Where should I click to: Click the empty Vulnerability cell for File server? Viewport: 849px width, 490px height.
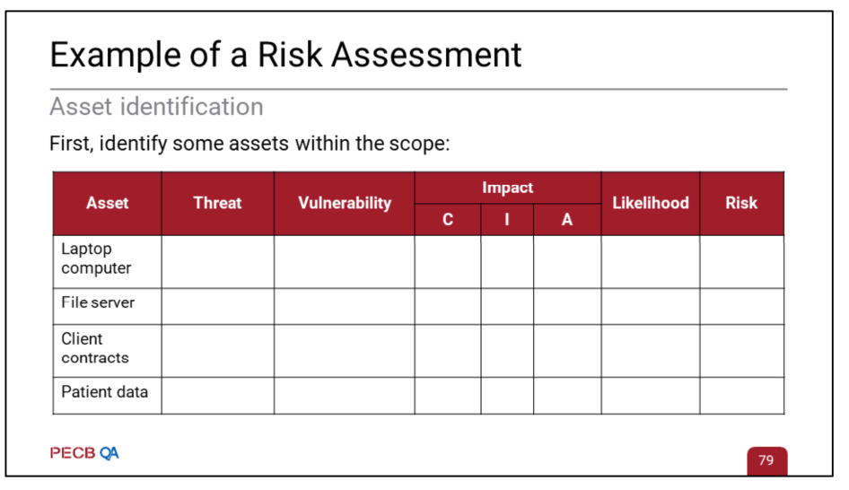(345, 306)
